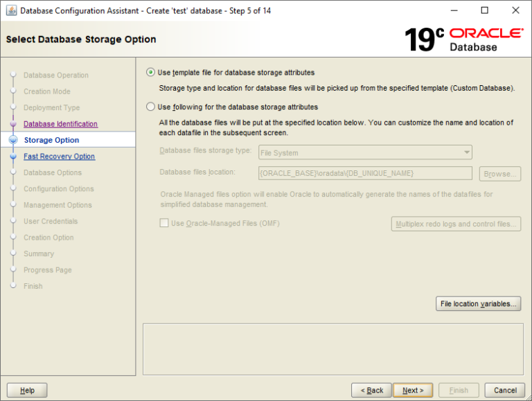Close the Database Configuration Assistant window
The image size is (532, 401).
click(515, 10)
